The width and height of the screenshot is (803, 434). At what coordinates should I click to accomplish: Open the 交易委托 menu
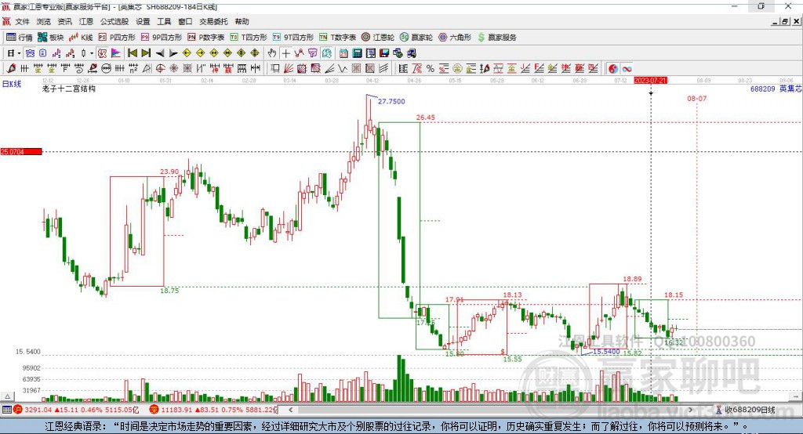(213, 21)
